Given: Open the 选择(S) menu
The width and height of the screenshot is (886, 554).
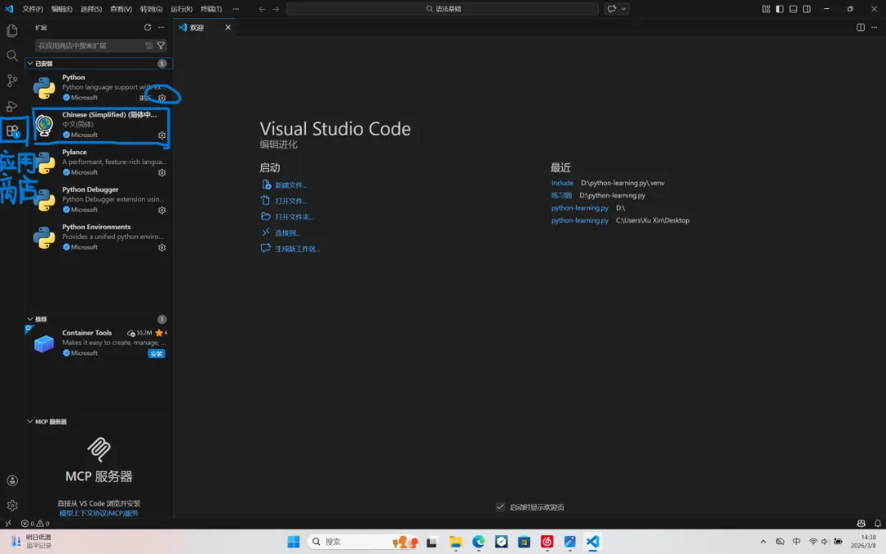Looking at the screenshot, I should (x=91, y=9).
